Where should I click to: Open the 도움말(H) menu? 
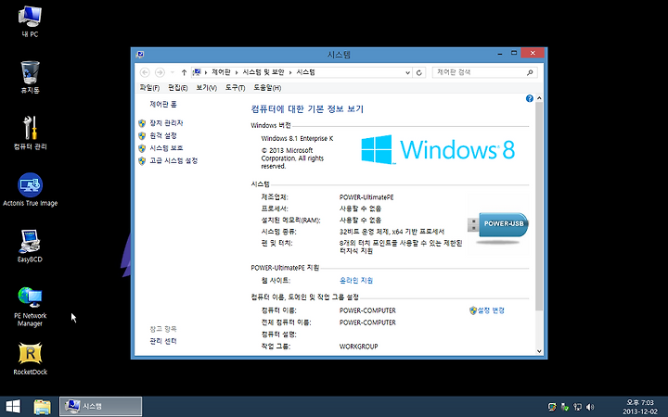pyautogui.click(x=267, y=88)
